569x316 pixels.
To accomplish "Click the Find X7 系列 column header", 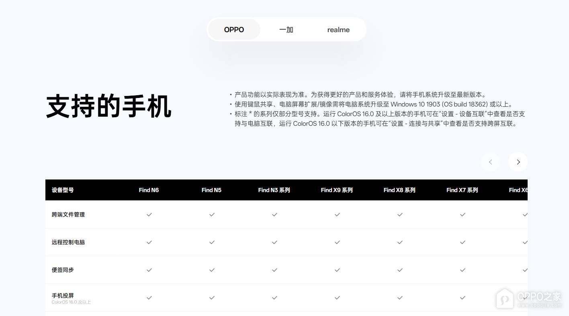I will (x=462, y=190).
